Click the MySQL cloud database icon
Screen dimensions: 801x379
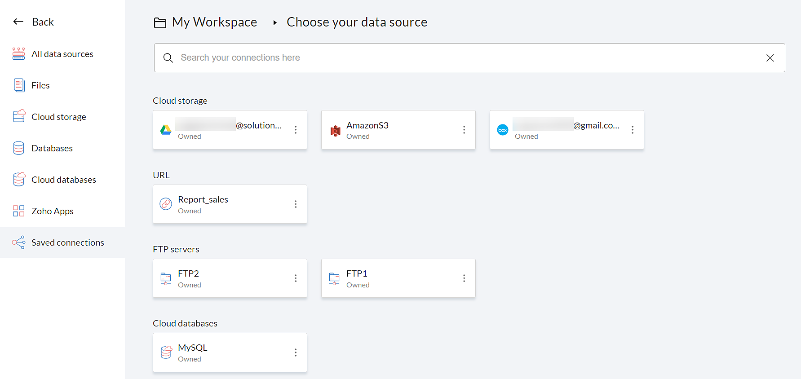tap(166, 353)
